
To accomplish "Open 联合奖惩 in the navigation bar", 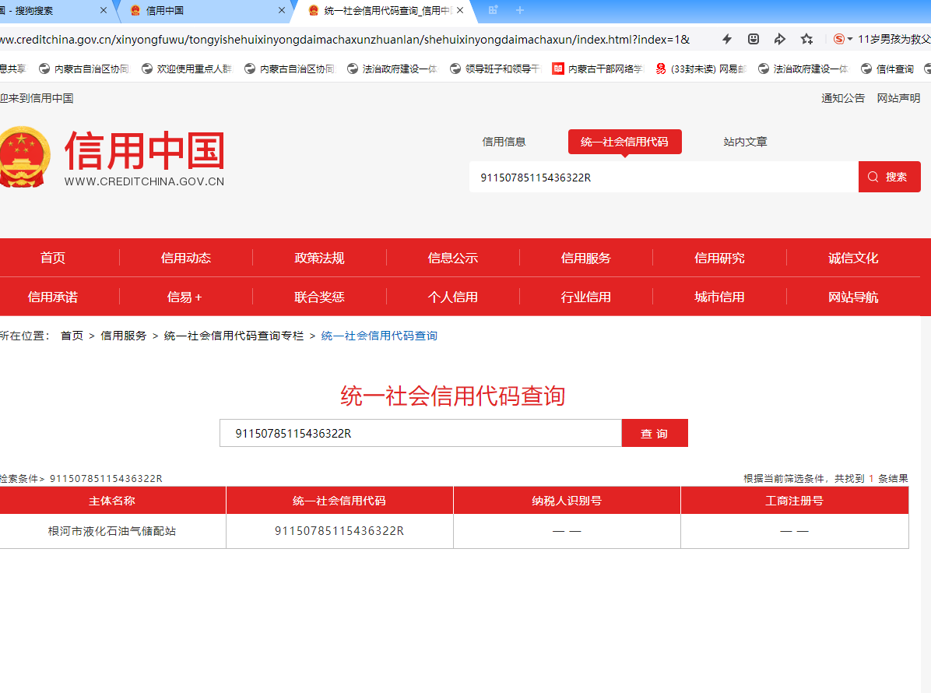I will coord(319,297).
